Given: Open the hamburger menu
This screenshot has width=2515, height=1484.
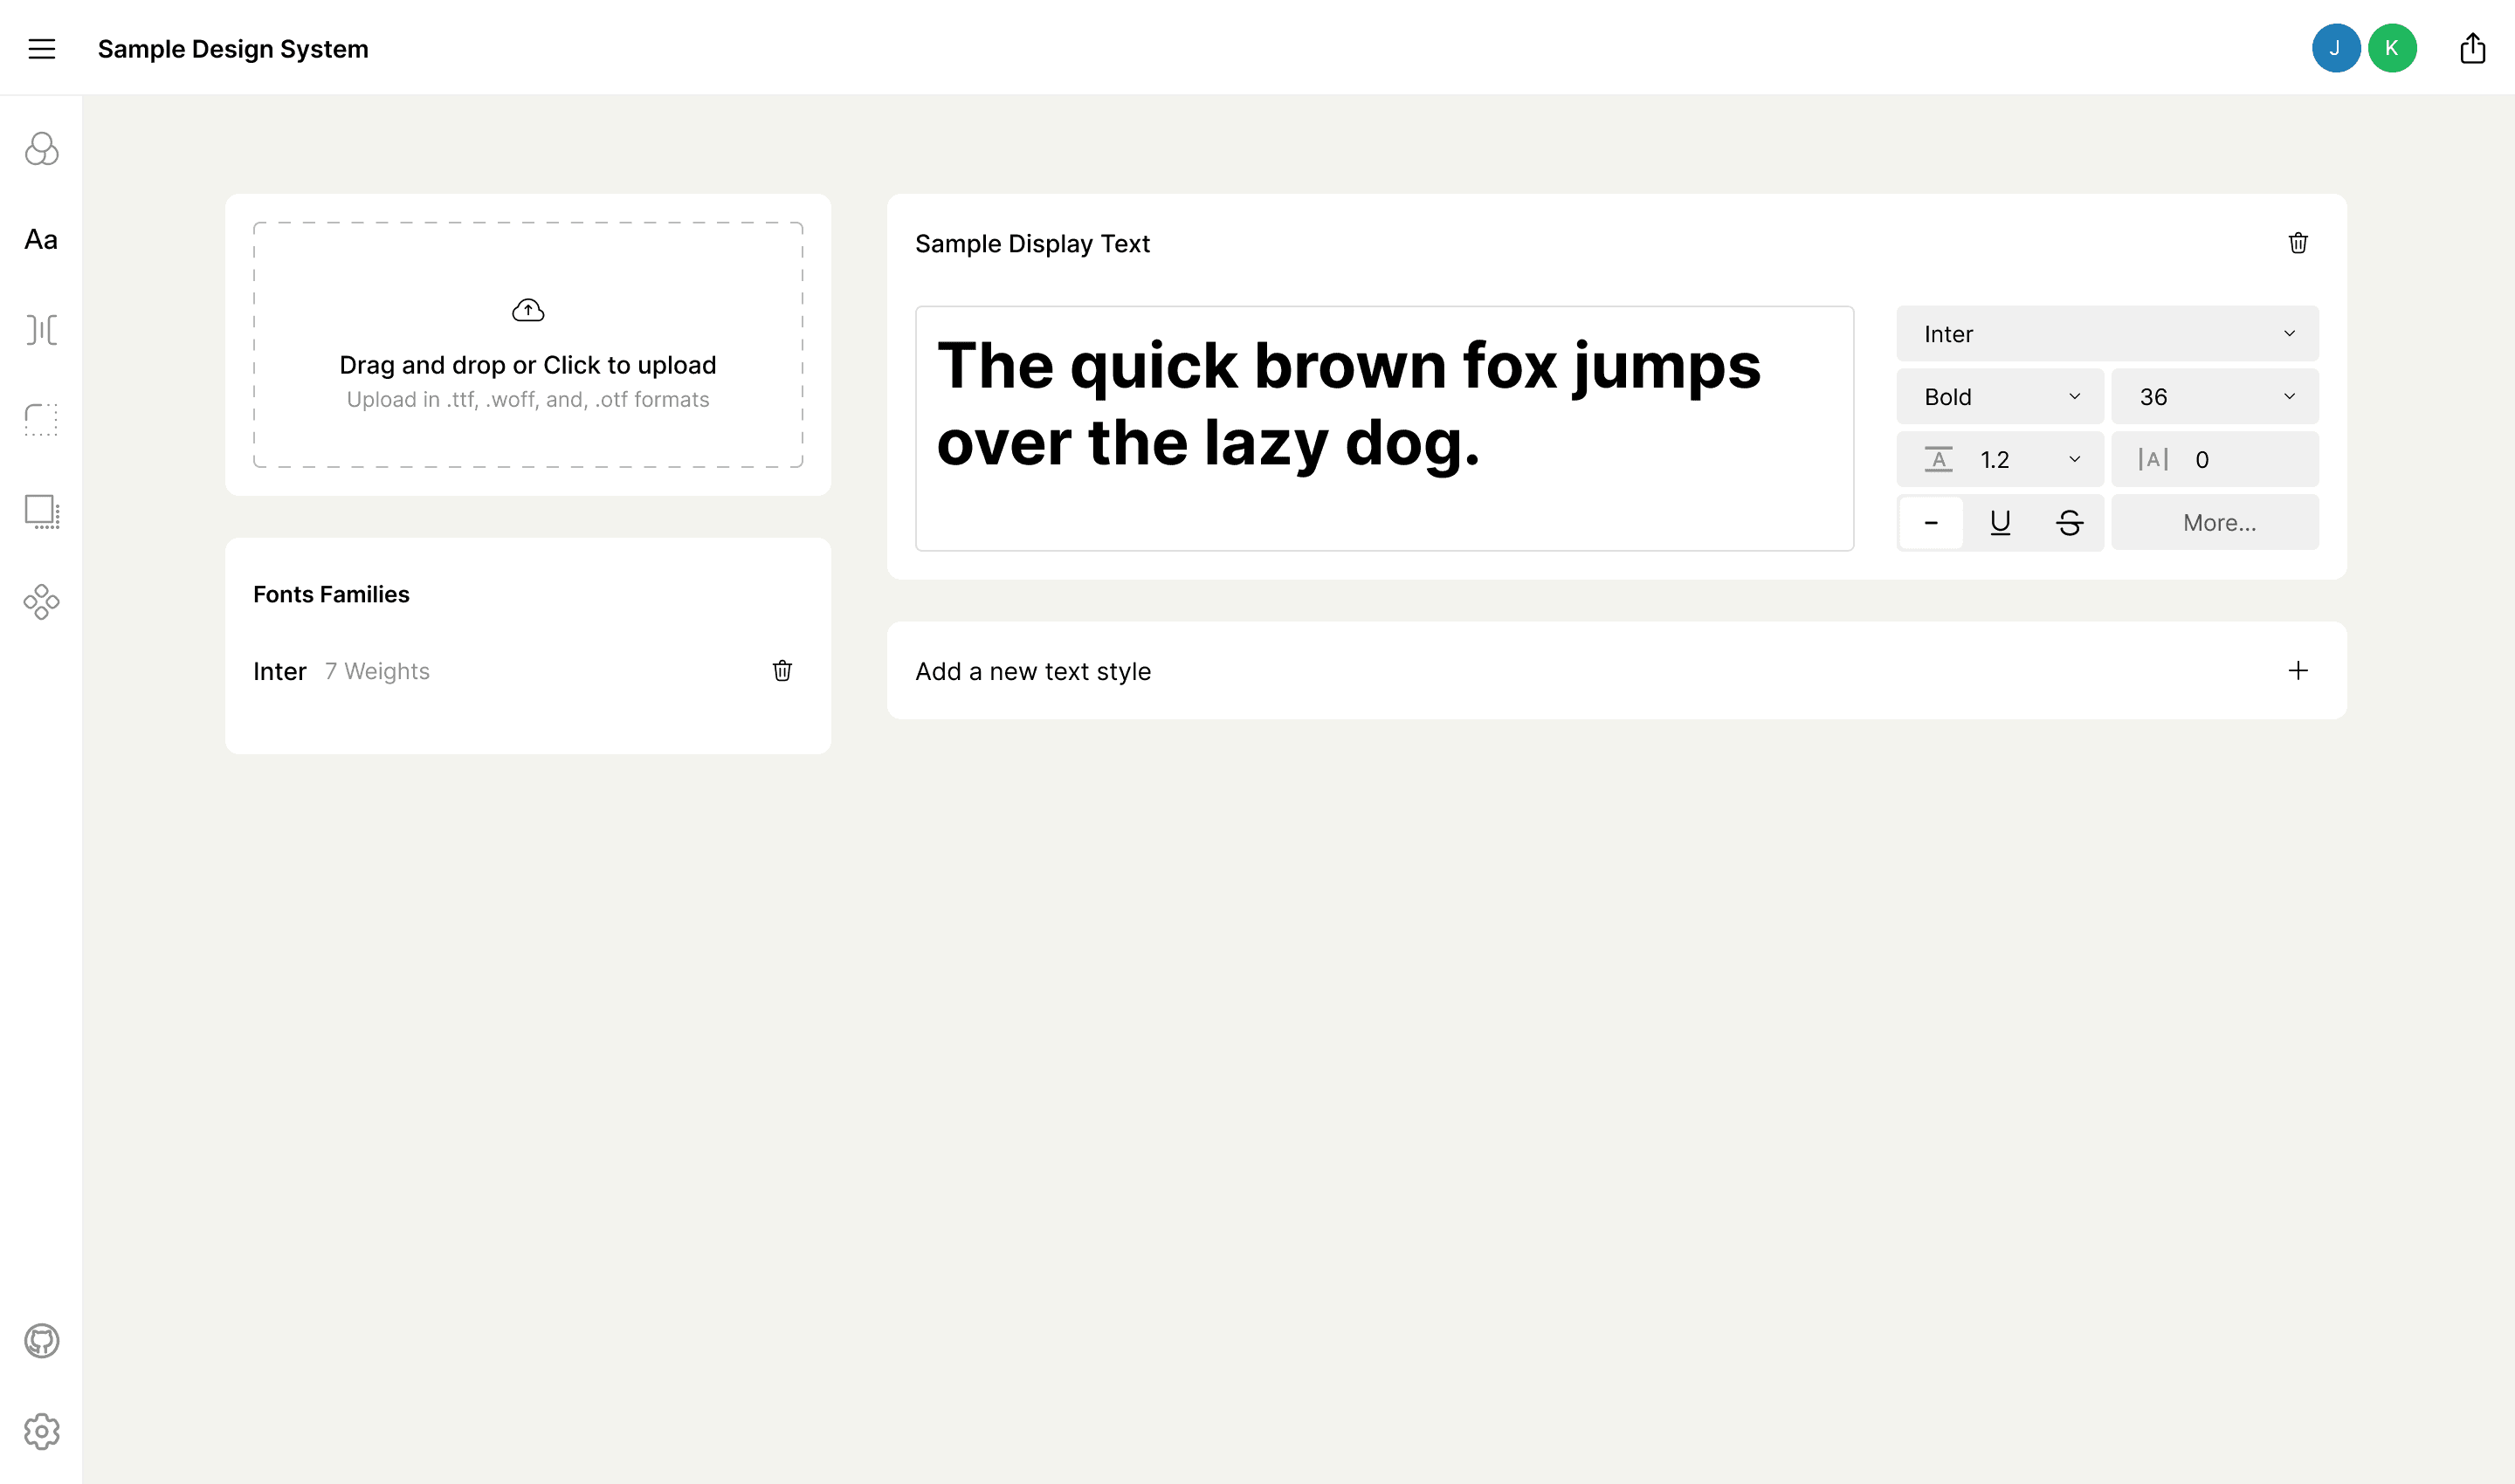Looking at the screenshot, I should (x=41, y=49).
